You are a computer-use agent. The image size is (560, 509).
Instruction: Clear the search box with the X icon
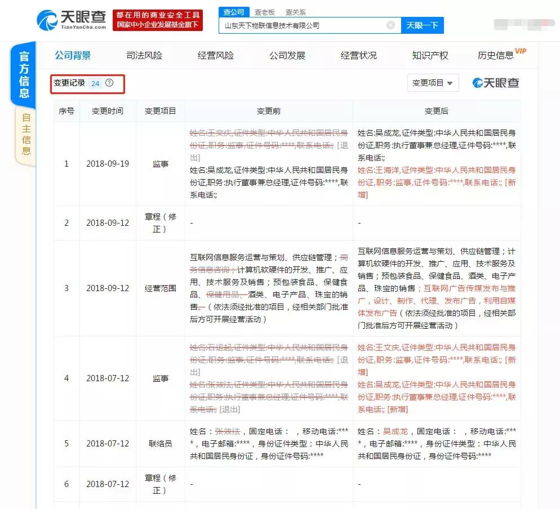point(390,25)
